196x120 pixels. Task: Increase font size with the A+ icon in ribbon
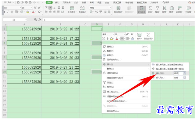pos(35,8)
